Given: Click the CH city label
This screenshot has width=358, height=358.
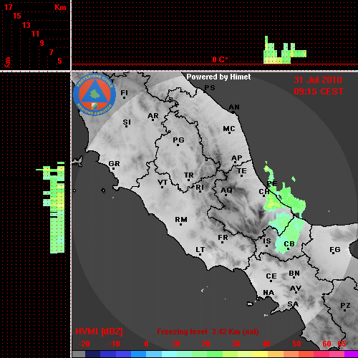Looking at the screenshot, I should click(264, 192).
